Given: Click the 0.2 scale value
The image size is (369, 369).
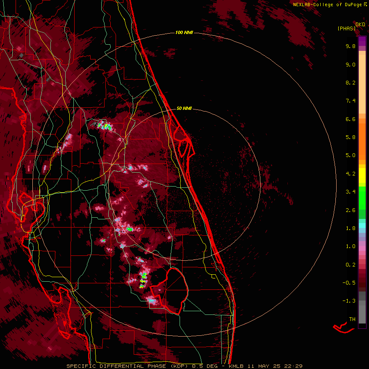Looking at the screenshot, I should click(351, 265).
